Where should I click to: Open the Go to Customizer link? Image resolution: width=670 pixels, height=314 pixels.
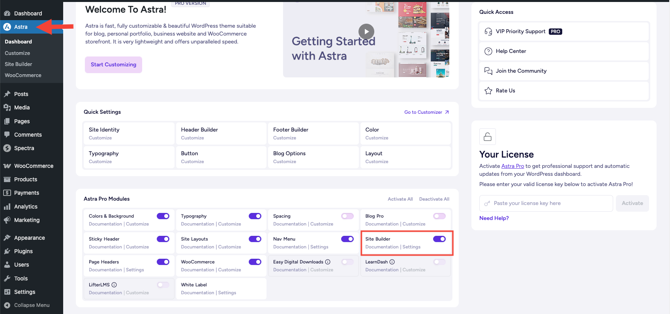click(x=426, y=112)
